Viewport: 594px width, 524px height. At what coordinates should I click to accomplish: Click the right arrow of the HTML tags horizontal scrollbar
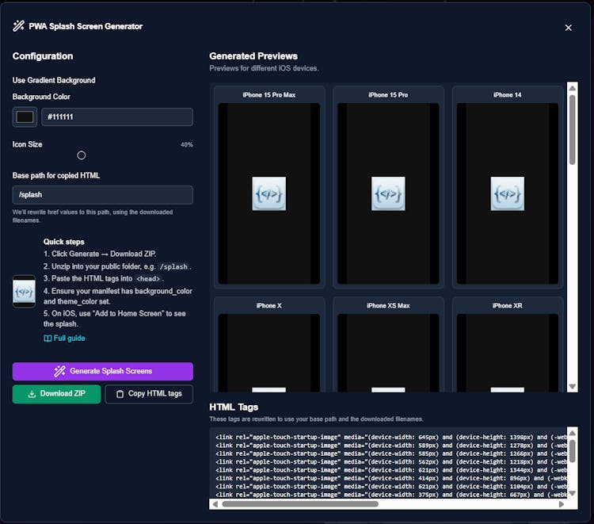pyautogui.click(x=562, y=503)
